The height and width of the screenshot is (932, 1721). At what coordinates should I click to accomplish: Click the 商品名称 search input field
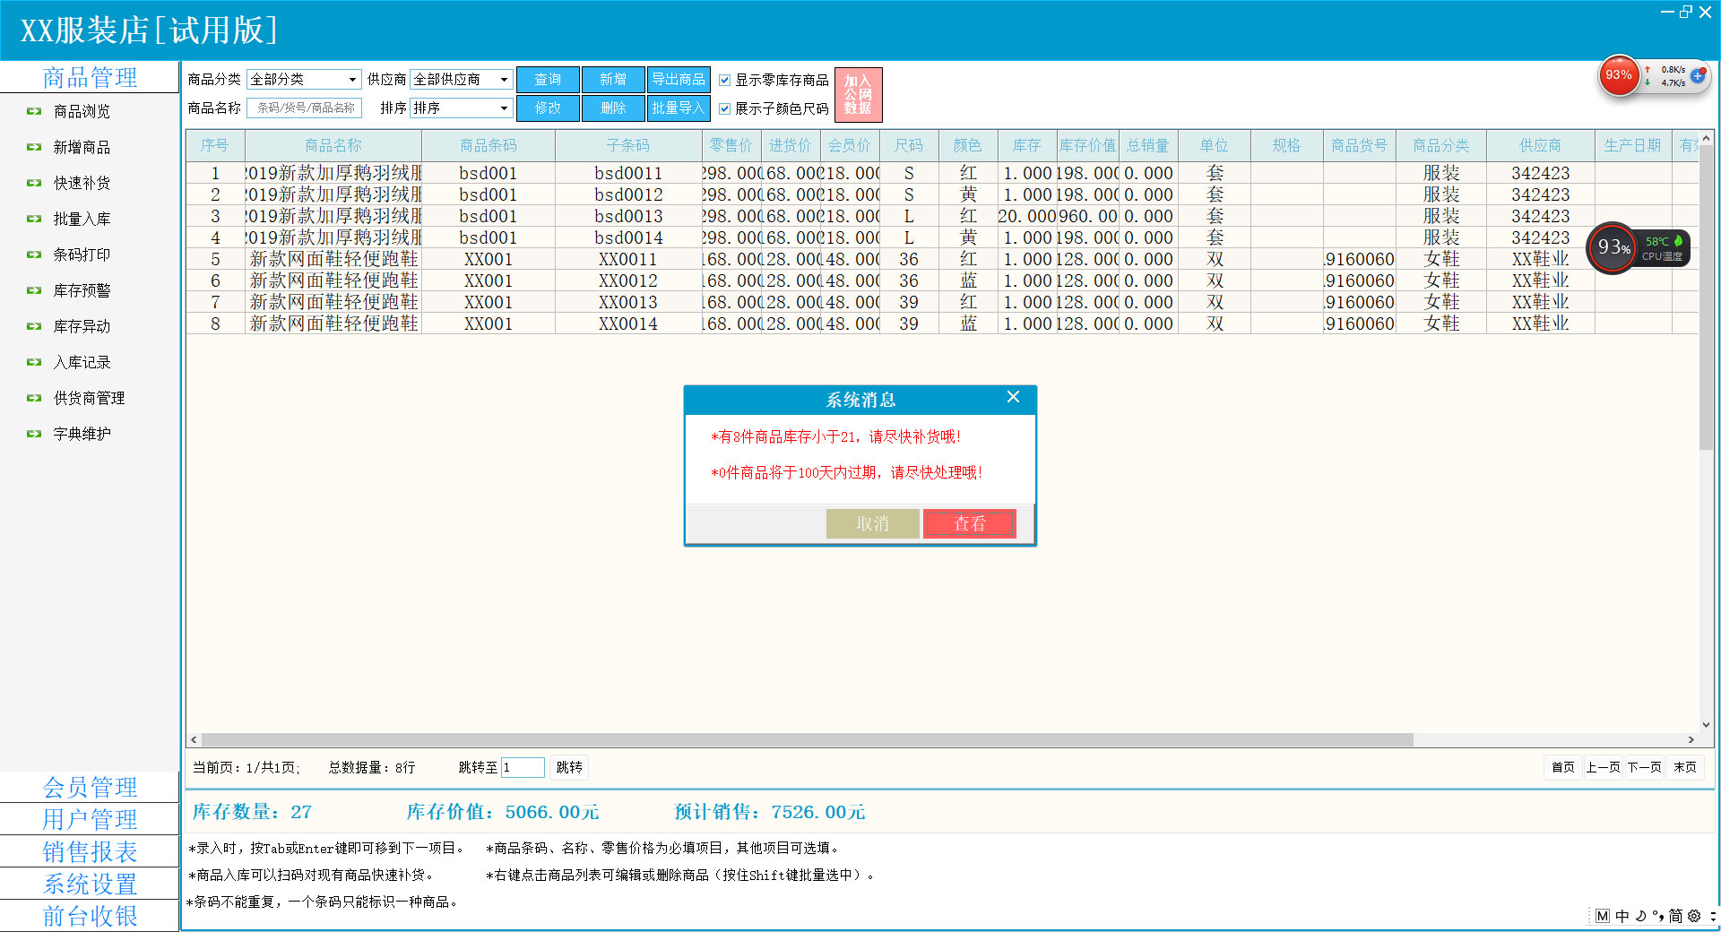[x=304, y=108]
